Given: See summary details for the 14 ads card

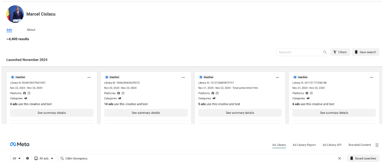Looking at the screenshot, I should (146, 113).
